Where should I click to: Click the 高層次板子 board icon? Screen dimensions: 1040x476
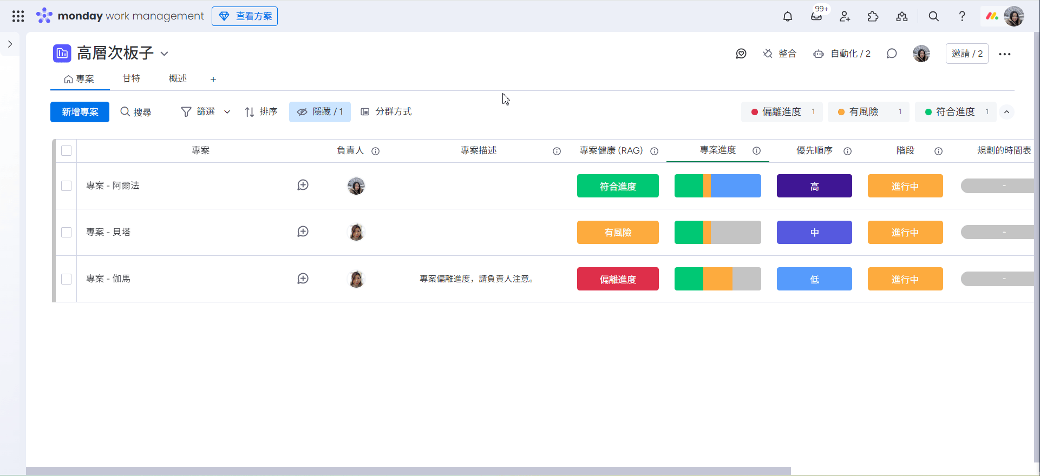coord(62,53)
